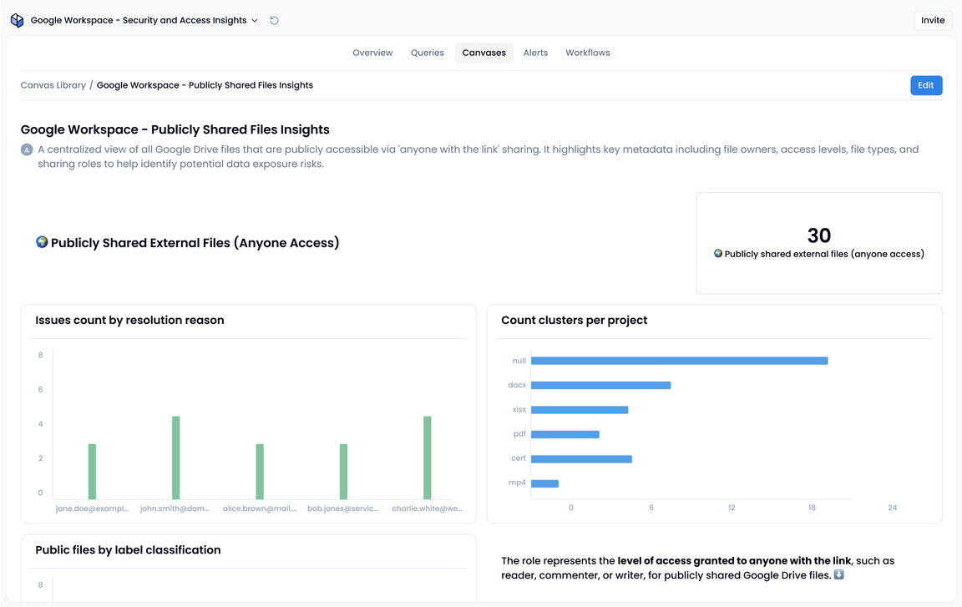Go to the Workflows tab

tap(588, 53)
